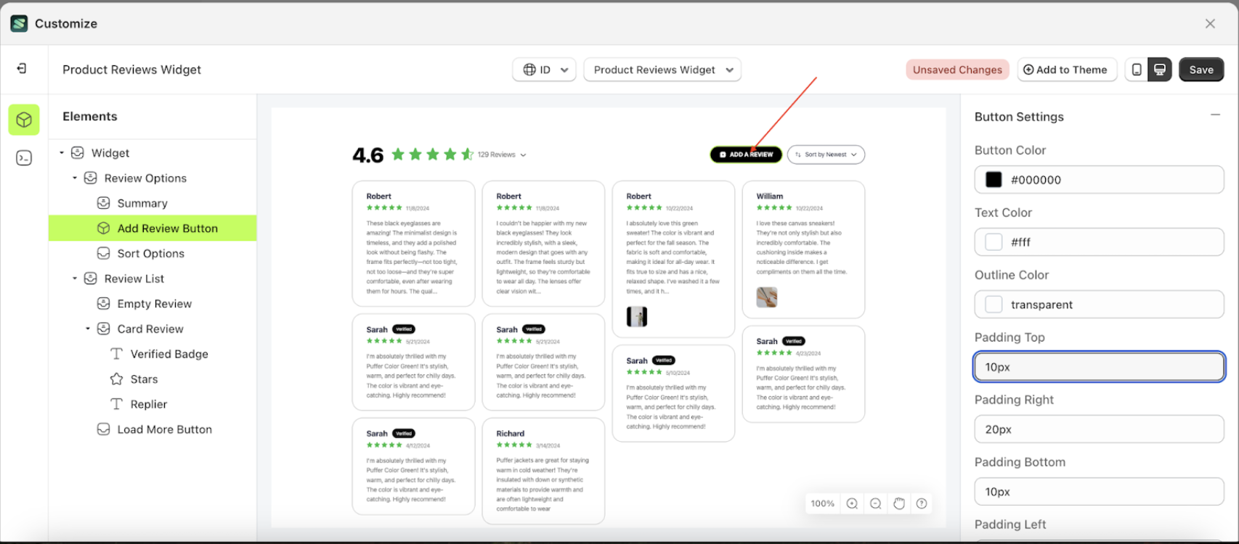Click the help question mark icon
Viewport: 1239px width, 544px height.
pyautogui.click(x=922, y=503)
